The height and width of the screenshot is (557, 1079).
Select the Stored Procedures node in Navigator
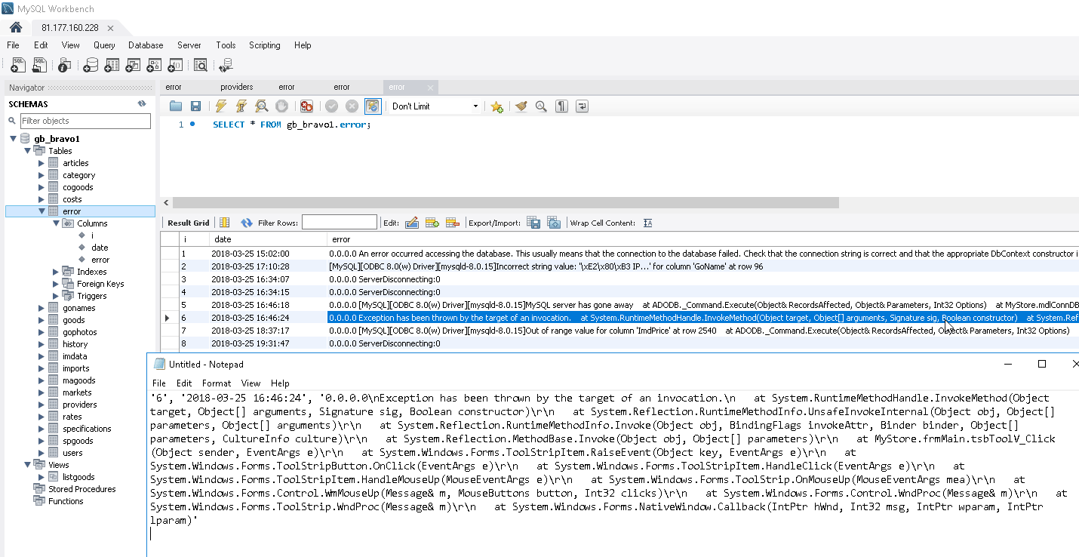pos(82,489)
